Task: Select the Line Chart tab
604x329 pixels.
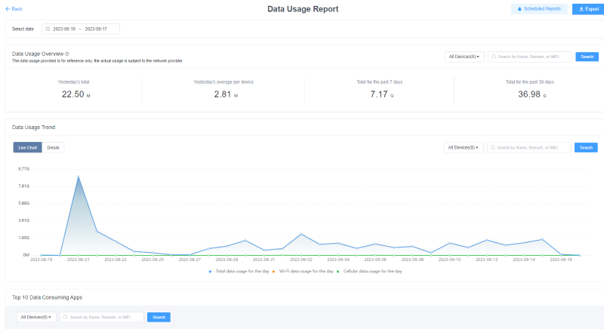Action: click(x=28, y=147)
